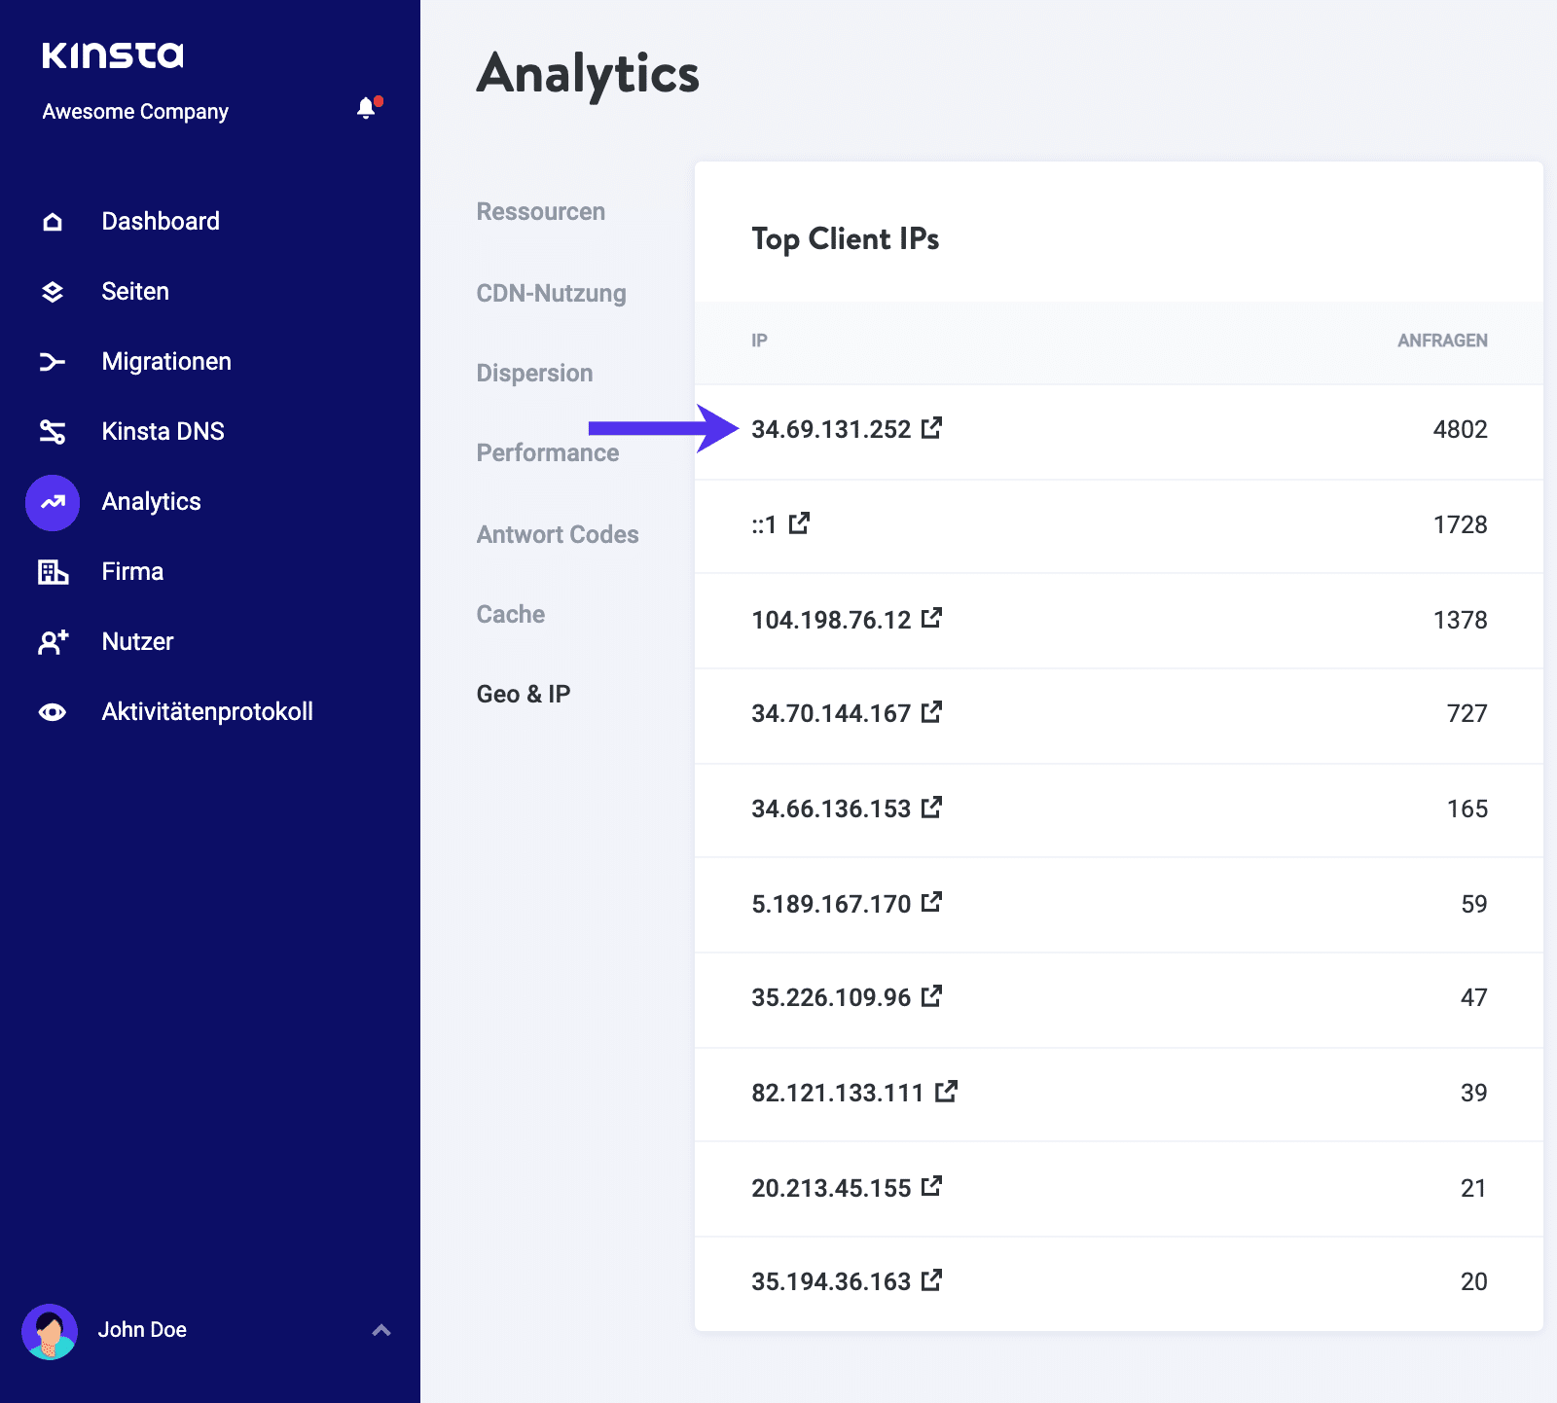Go to the Cache analytics tab
1557x1403 pixels.
(510, 614)
